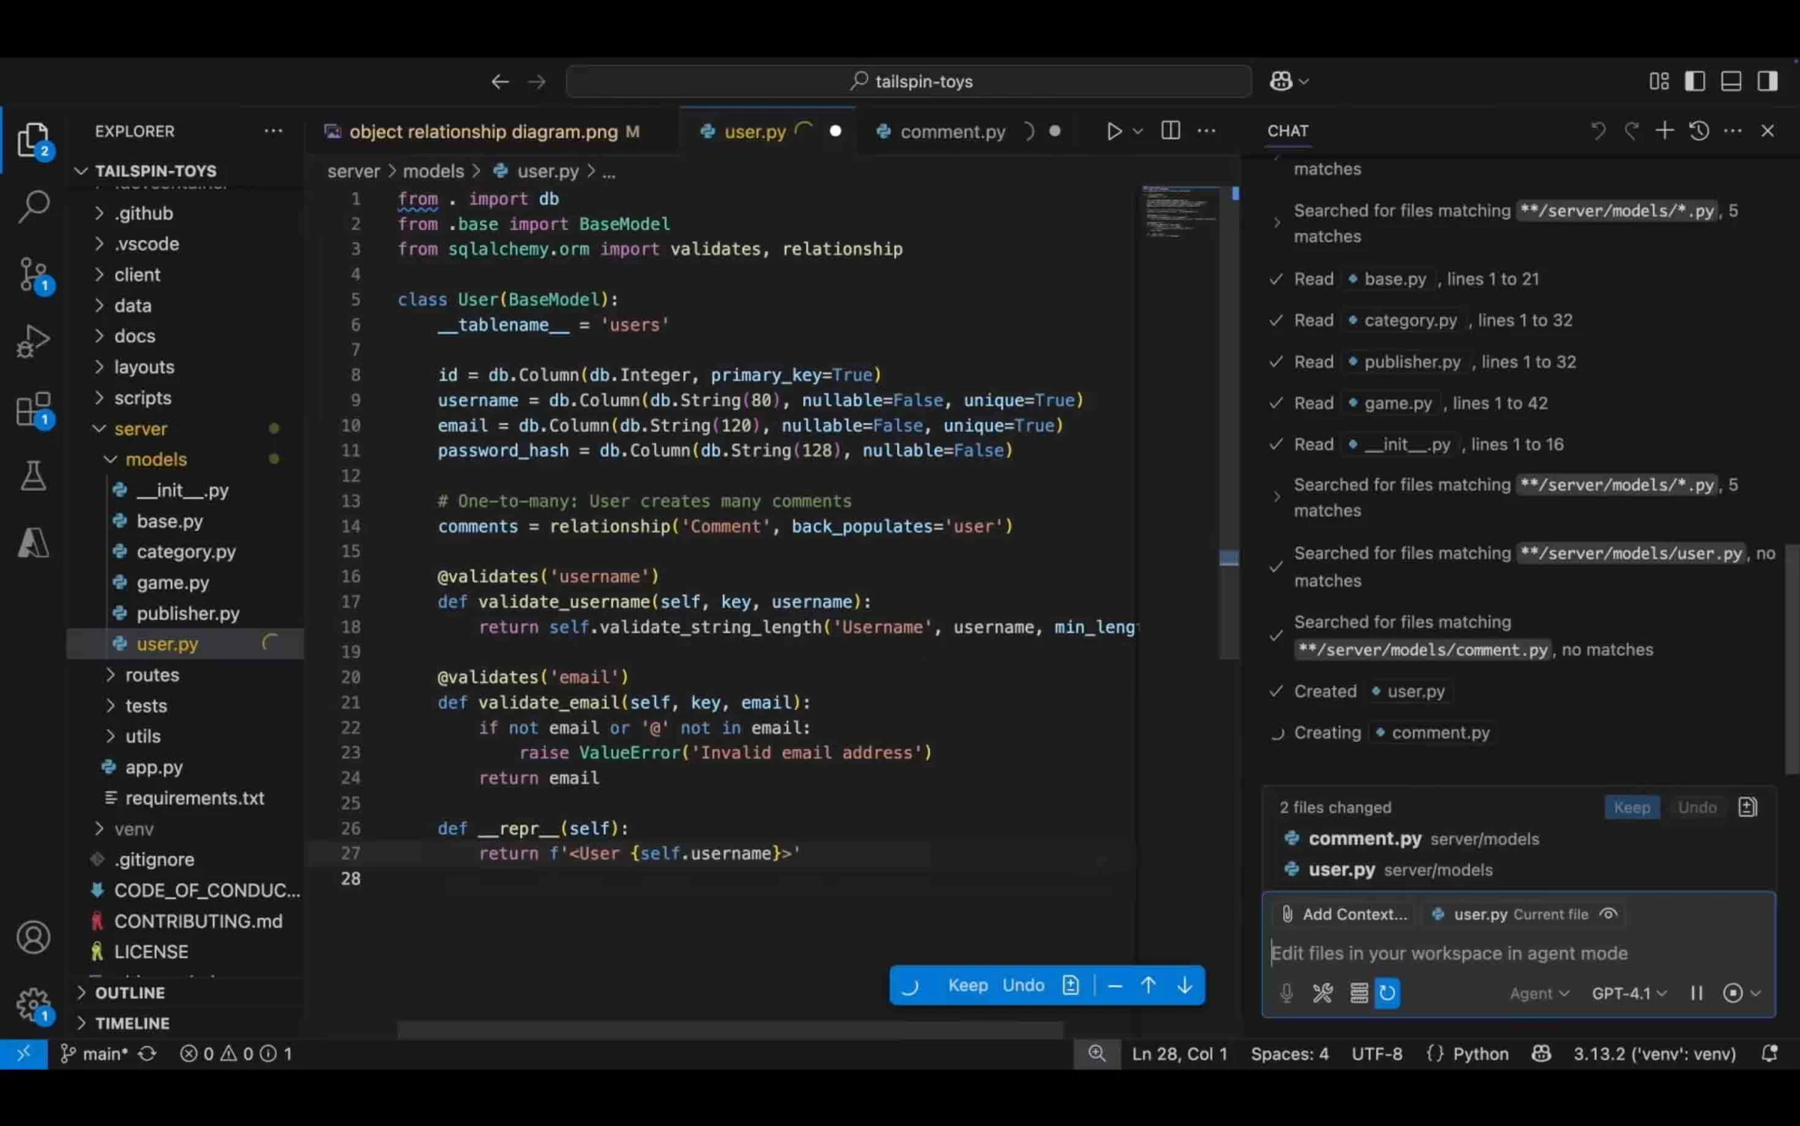Open the Agent mode dropdown
The width and height of the screenshot is (1800, 1126).
click(1539, 993)
